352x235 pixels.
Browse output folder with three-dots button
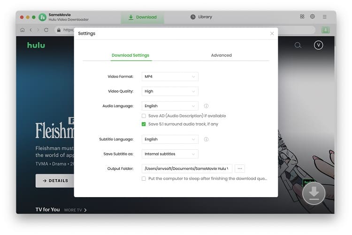point(240,169)
